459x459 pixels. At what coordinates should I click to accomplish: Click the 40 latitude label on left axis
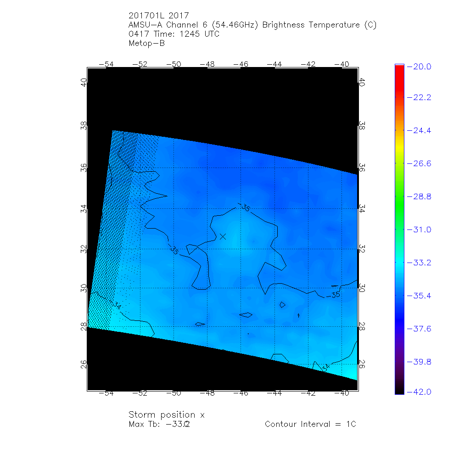point(84,83)
